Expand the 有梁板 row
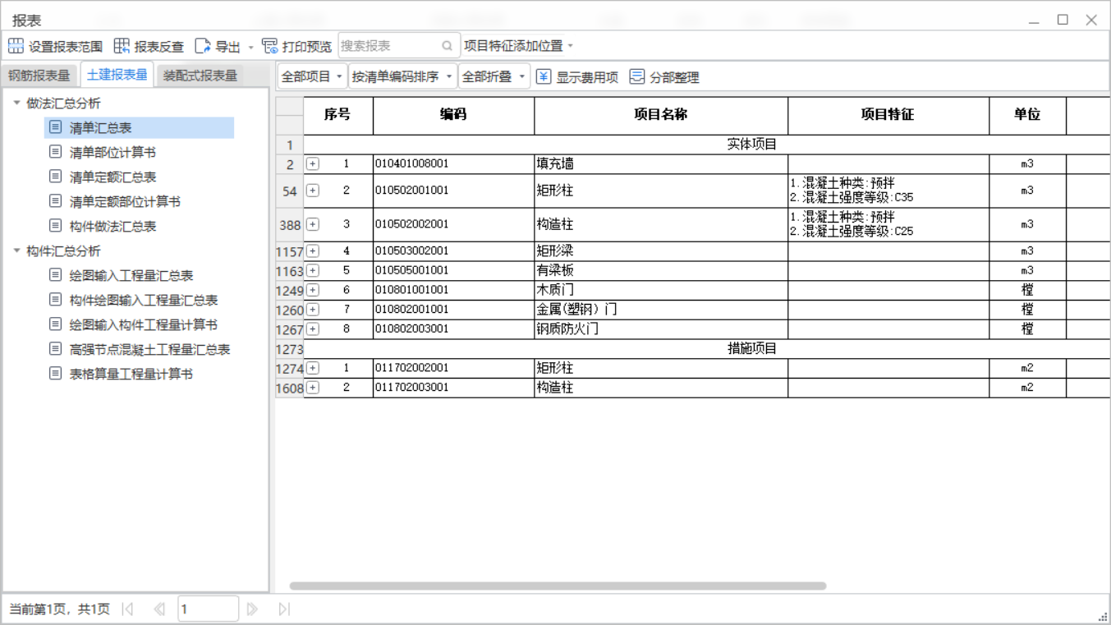This screenshot has height=625, width=1111. click(313, 270)
